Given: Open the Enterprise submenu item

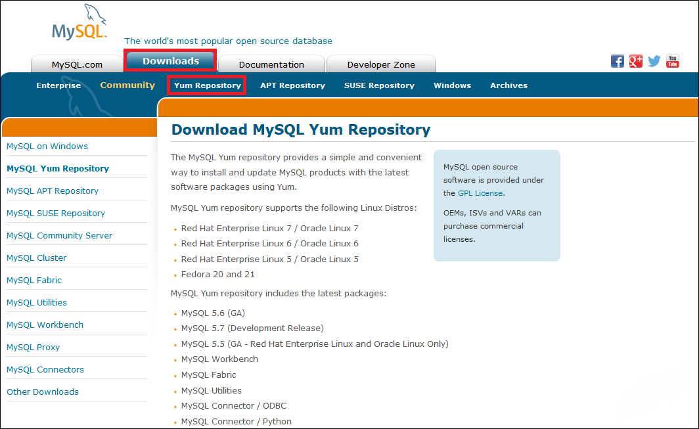Looking at the screenshot, I should tap(58, 85).
